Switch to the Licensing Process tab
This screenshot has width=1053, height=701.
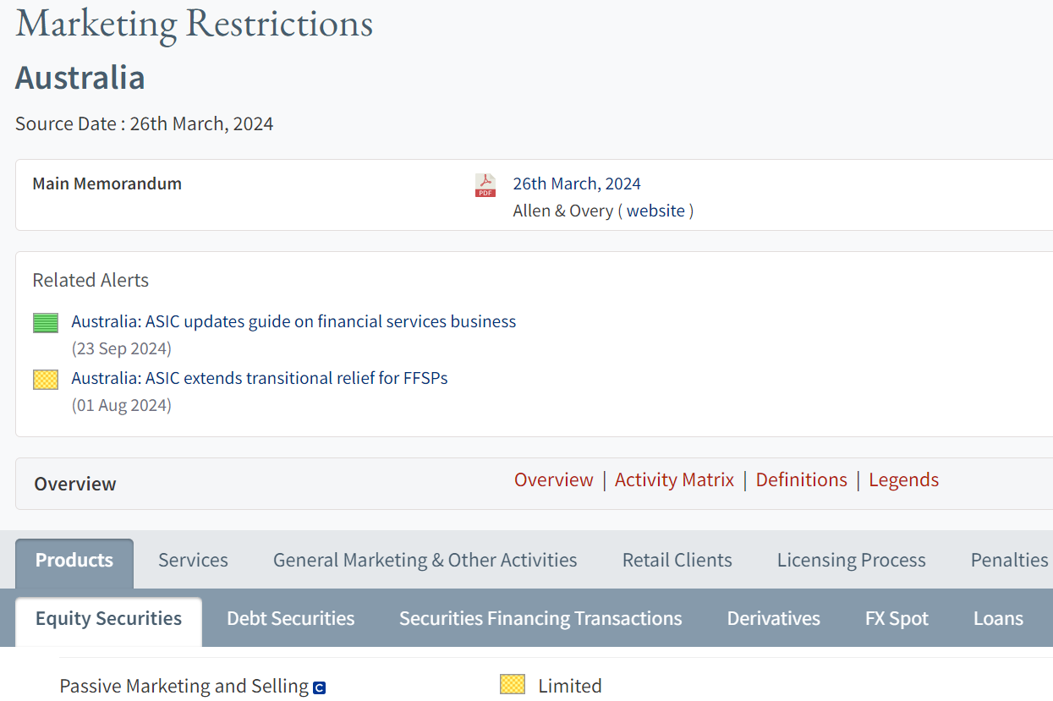[851, 560]
